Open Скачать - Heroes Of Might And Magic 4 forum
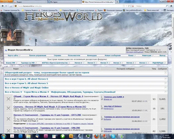Image resolution: width=174 pixels, height=139 pixels. pos(50,107)
